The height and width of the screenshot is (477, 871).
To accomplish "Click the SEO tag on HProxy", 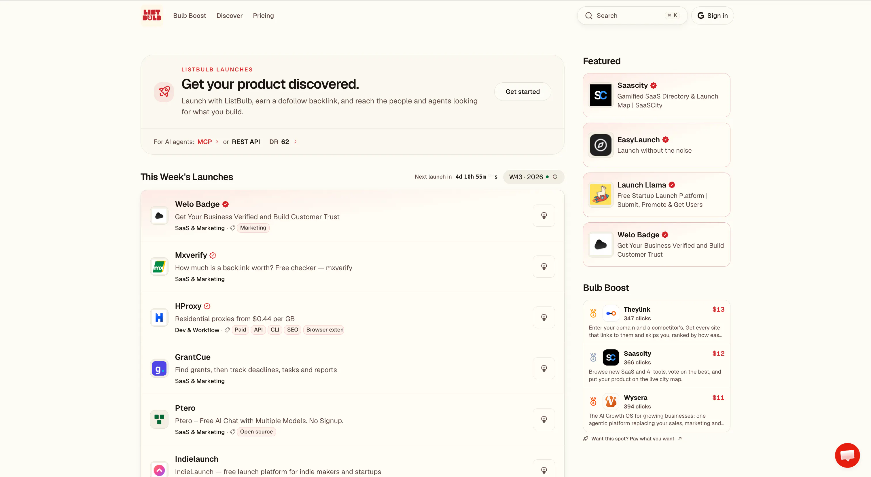I will click(292, 330).
